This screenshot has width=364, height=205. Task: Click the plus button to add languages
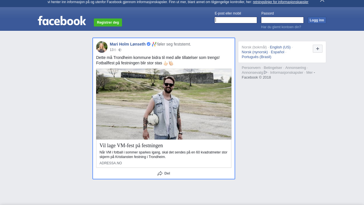tap(317, 49)
